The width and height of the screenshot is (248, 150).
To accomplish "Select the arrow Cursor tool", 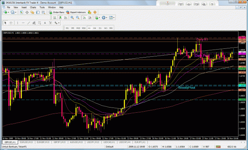I will point(6,23).
